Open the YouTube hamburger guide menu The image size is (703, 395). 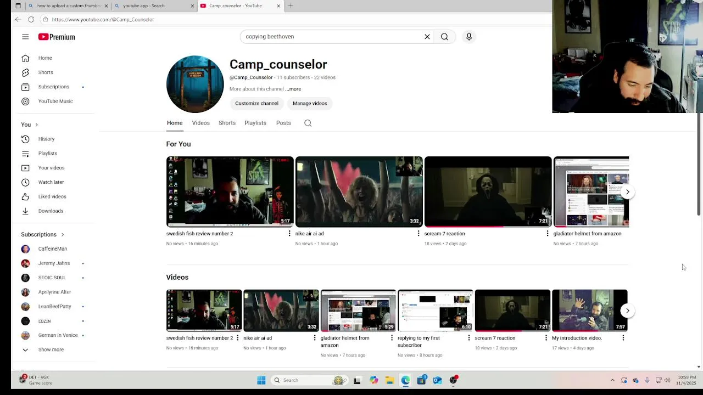[25, 37]
